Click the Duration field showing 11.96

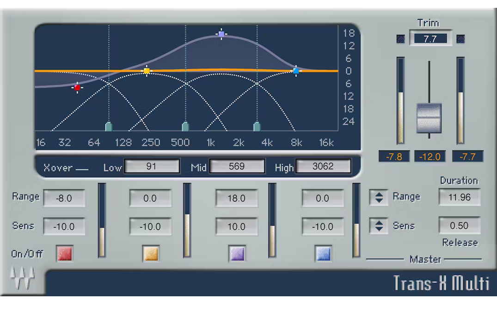tap(460, 197)
